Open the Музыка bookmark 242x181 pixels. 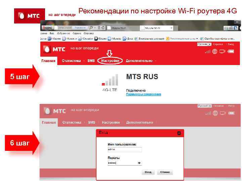point(114,39)
